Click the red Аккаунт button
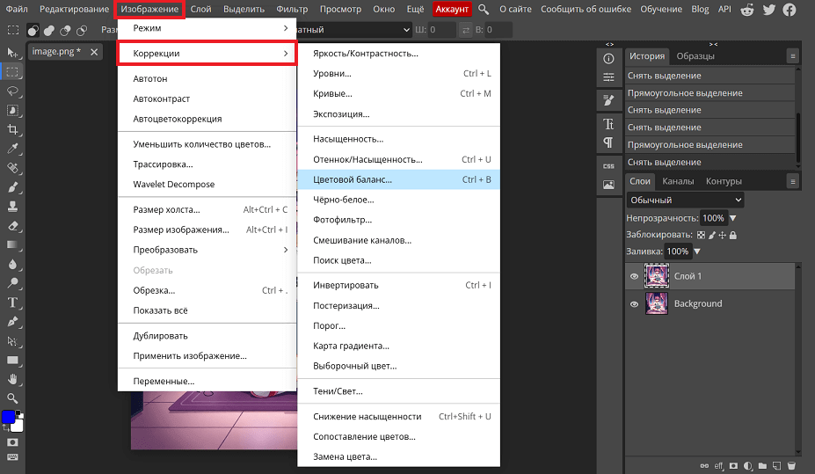 tap(453, 9)
